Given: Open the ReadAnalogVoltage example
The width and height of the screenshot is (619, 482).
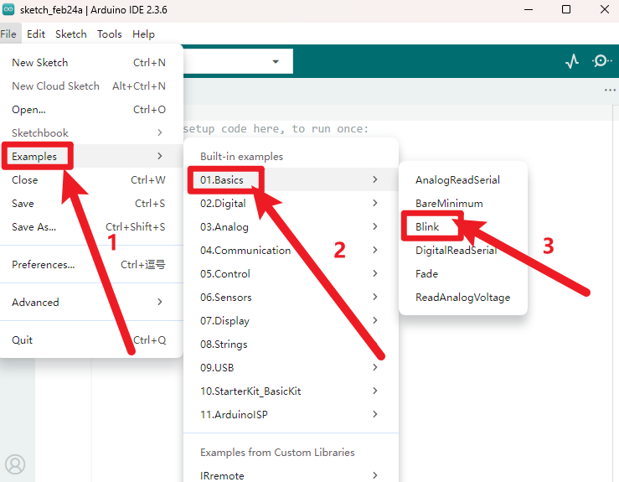Looking at the screenshot, I should [x=463, y=297].
